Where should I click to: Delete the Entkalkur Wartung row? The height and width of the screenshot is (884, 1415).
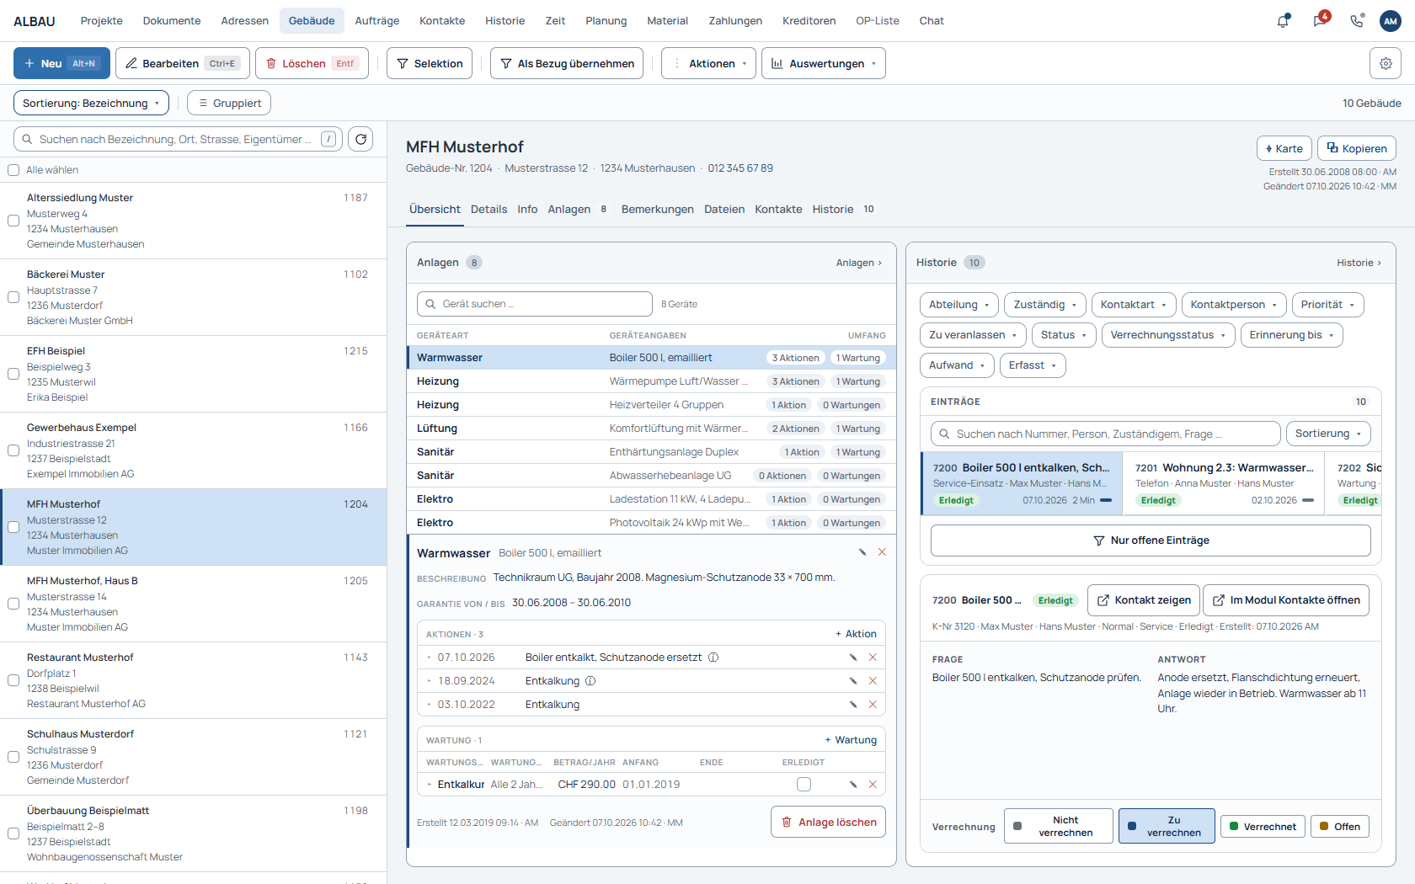[873, 785]
